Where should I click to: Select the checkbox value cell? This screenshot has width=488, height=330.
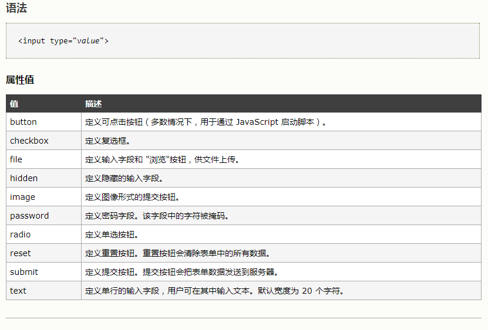point(43,141)
